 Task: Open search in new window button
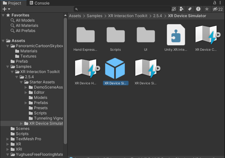click(174, 9)
